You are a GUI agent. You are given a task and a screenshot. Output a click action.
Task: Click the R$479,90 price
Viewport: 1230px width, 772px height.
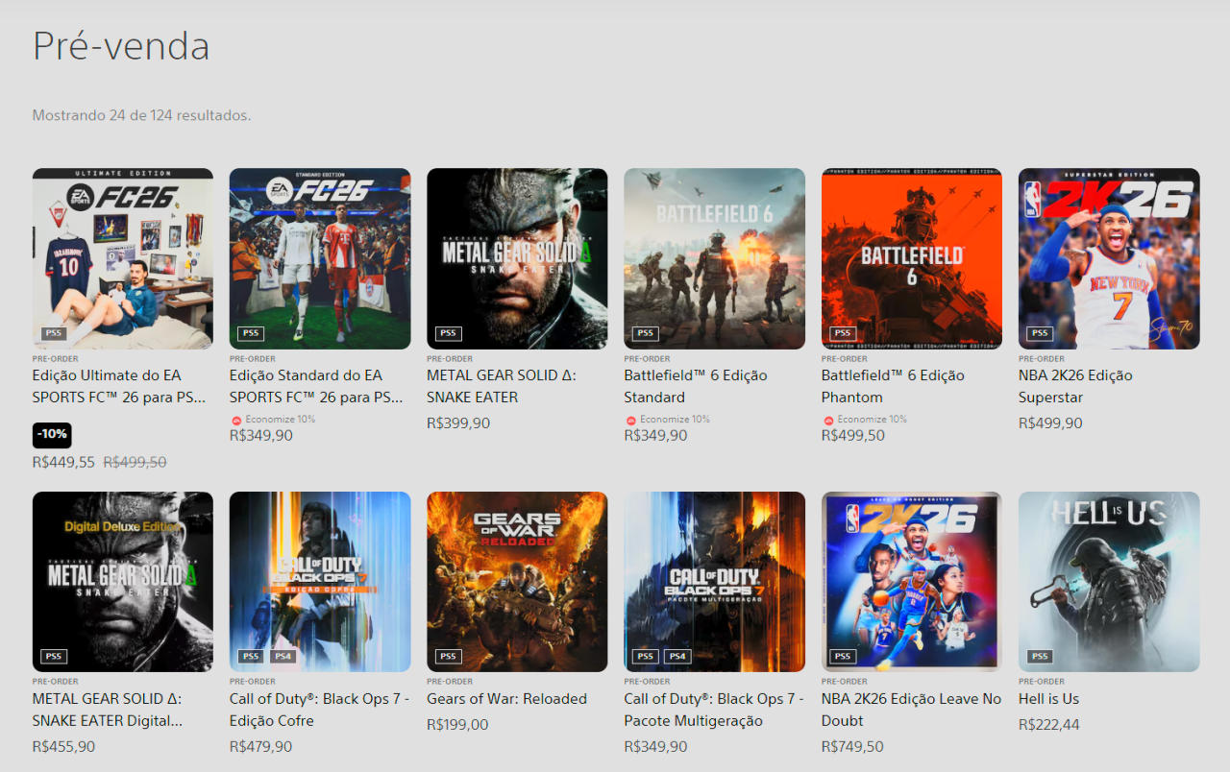(261, 746)
